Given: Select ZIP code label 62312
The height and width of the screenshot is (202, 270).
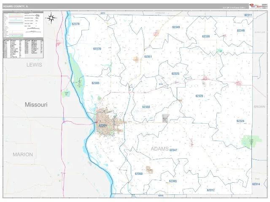Looking at the screenshot, I should [x=211, y=190].
